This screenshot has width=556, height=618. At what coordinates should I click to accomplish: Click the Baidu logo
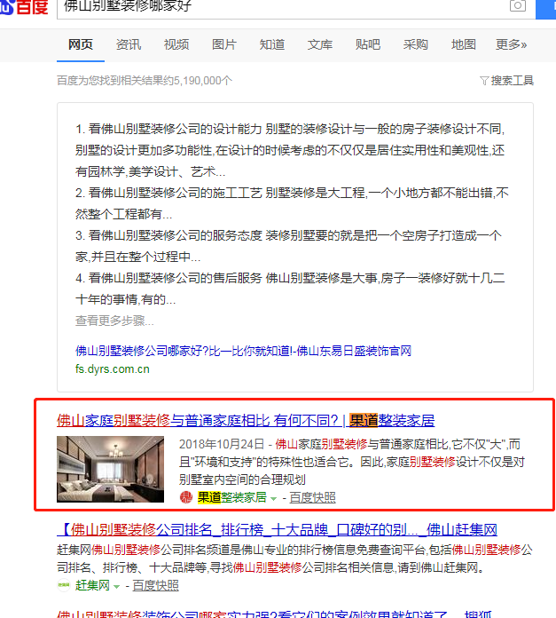tap(24, 7)
